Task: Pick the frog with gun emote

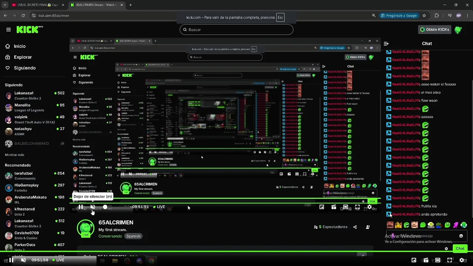Action: click(x=439, y=225)
